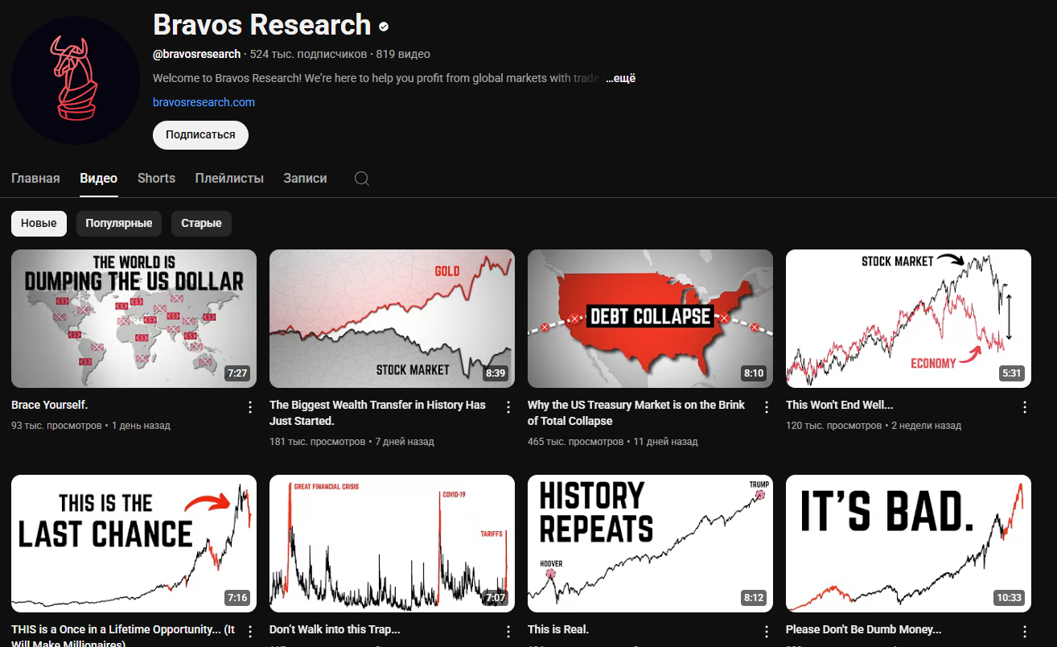
Task: Open 'Please Don't Be Dumb Money...' title
Action: 863,629
